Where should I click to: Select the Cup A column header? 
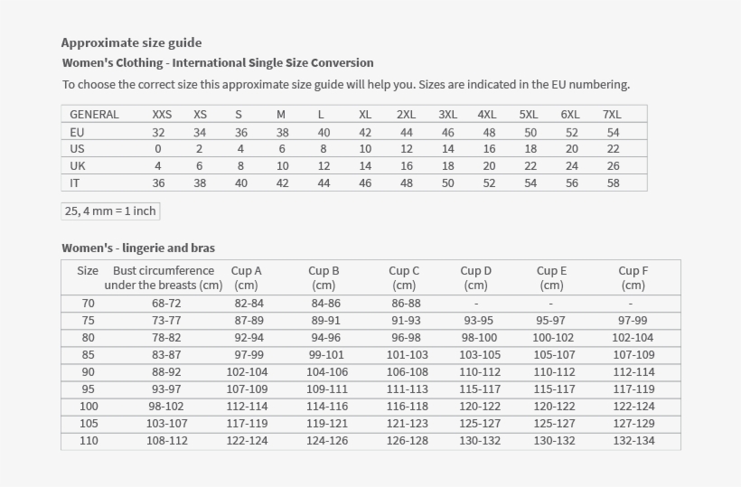[246, 277]
